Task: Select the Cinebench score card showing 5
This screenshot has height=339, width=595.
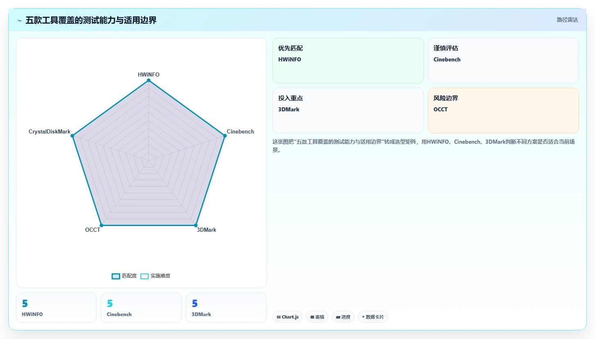Action: [141, 307]
